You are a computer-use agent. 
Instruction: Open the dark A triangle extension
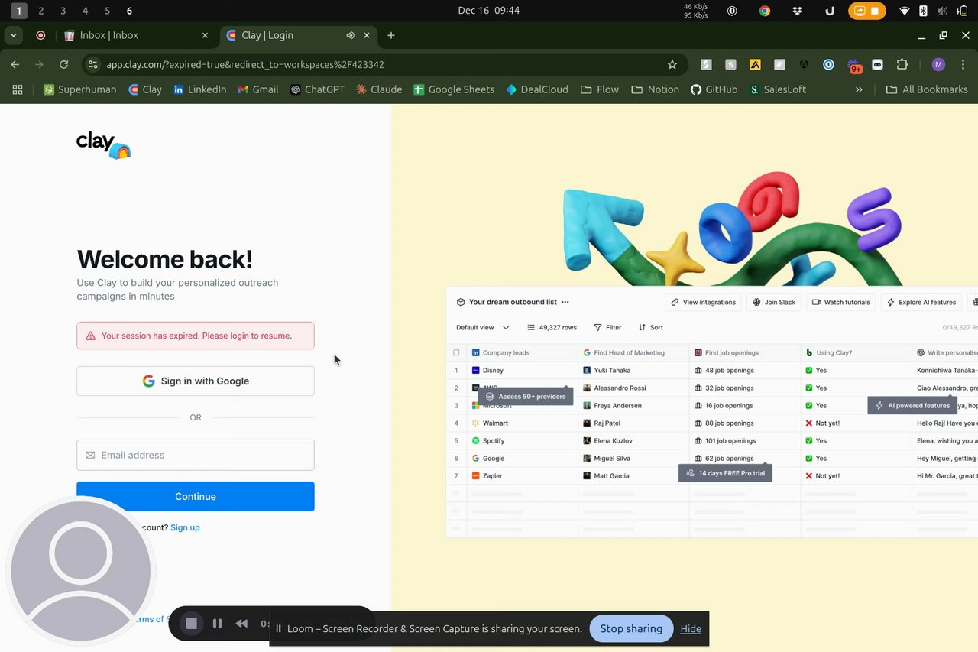[x=804, y=65]
